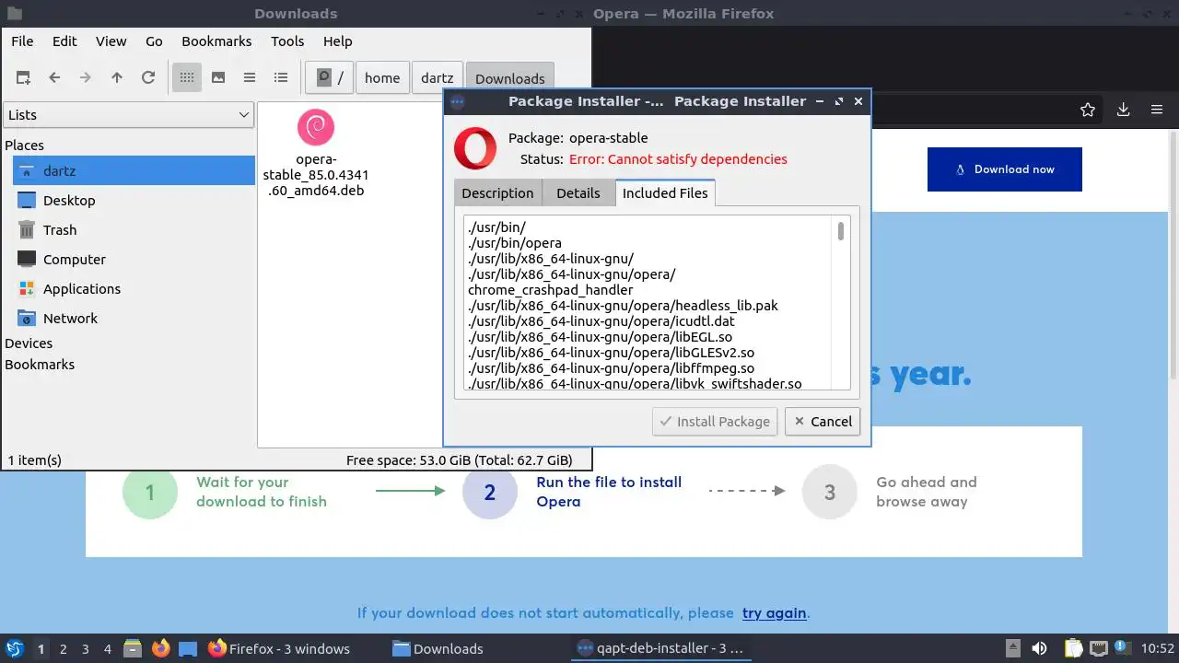The height and width of the screenshot is (663, 1179).
Task: Launch Firefox from taskbar quick launch
Action: [160, 649]
